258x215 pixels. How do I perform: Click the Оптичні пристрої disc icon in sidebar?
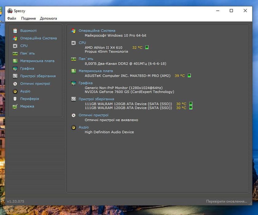(15, 84)
